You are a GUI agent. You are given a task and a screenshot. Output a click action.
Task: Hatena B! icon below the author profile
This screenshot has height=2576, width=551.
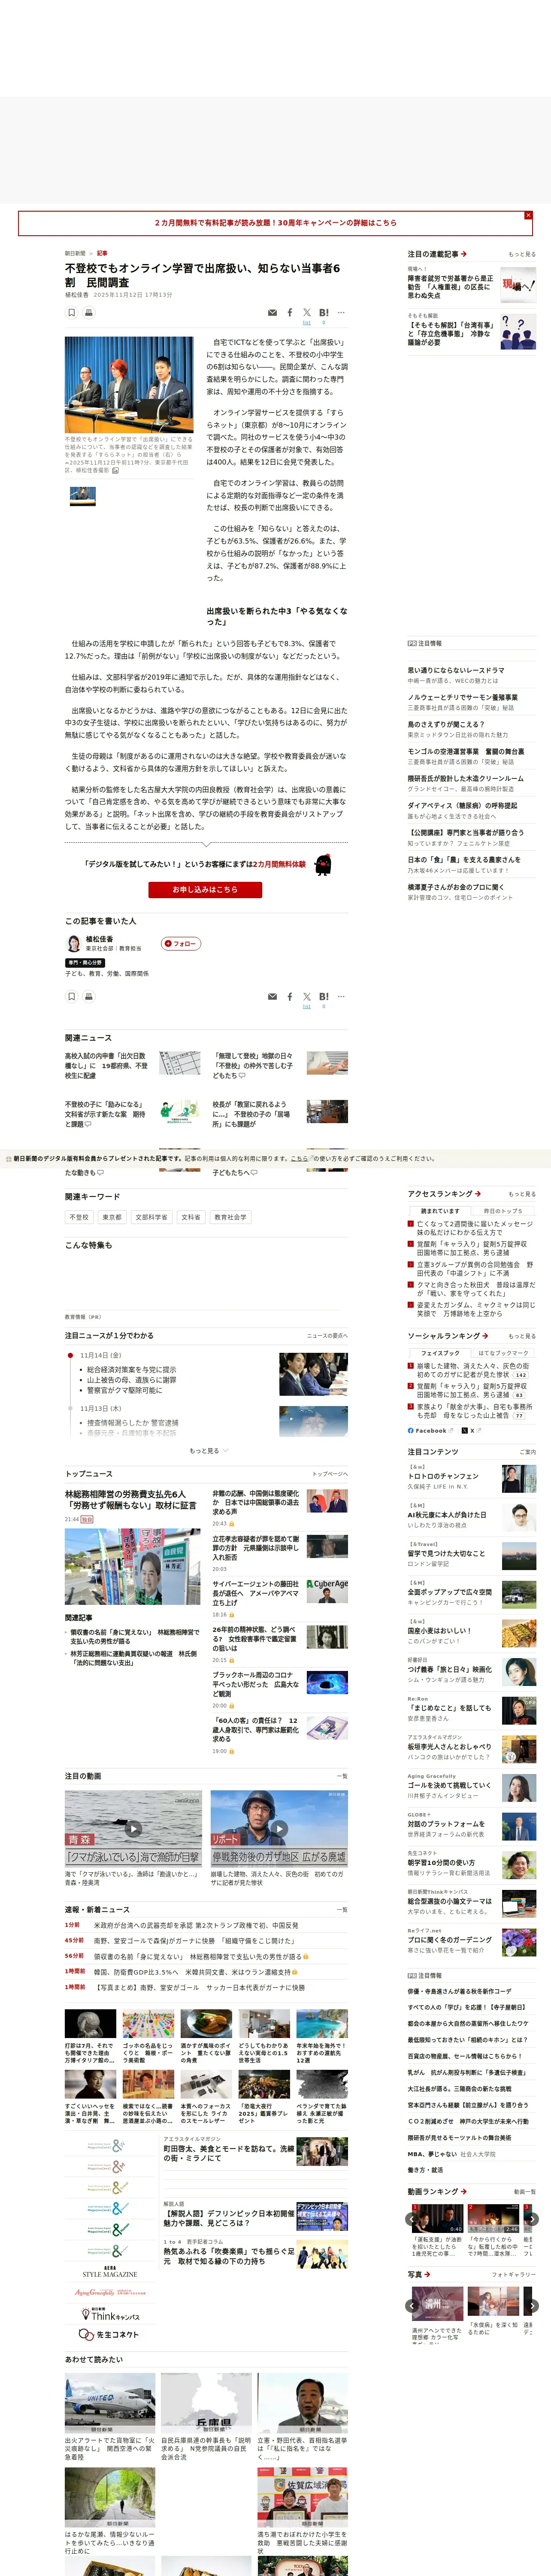point(324,997)
